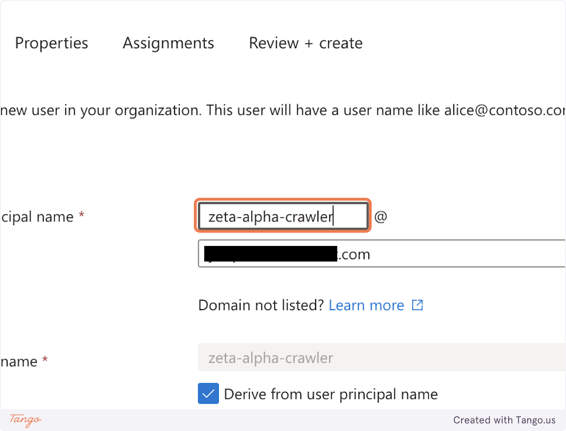Click the external-link icon beside Learn more
Image resolution: width=566 pixels, height=431 pixels.
click(417, 305)
